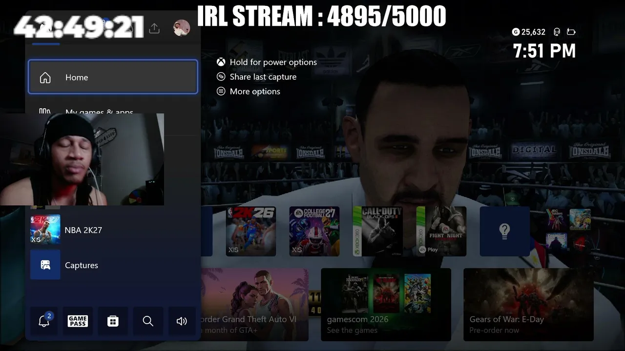Click the Gamerscore 25,632 indicator
Viewport: 625px width, 351px height.
coord(528,32)
